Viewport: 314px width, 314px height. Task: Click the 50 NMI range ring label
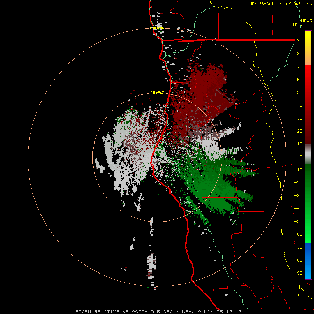pos(157,92)
